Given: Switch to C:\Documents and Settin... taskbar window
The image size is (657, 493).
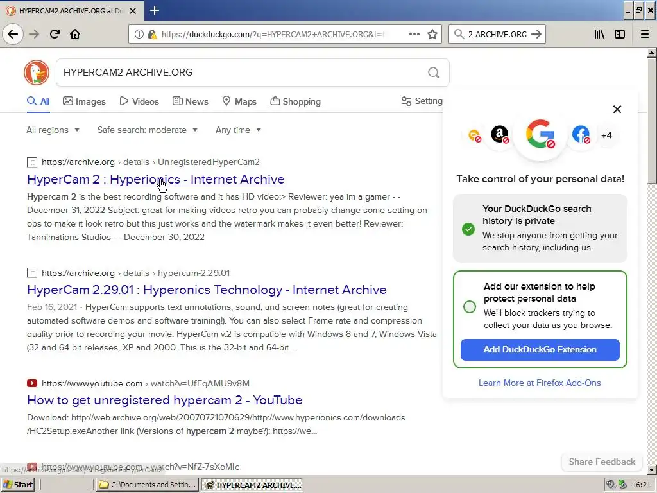Looking at the screenshot, I should pos(147,485).
